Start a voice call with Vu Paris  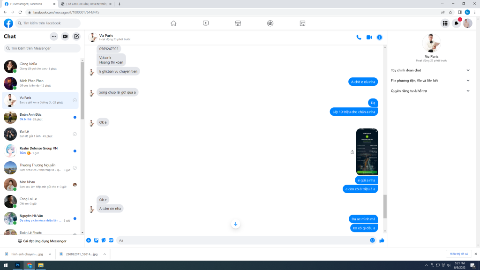click(x=359, y=37)
